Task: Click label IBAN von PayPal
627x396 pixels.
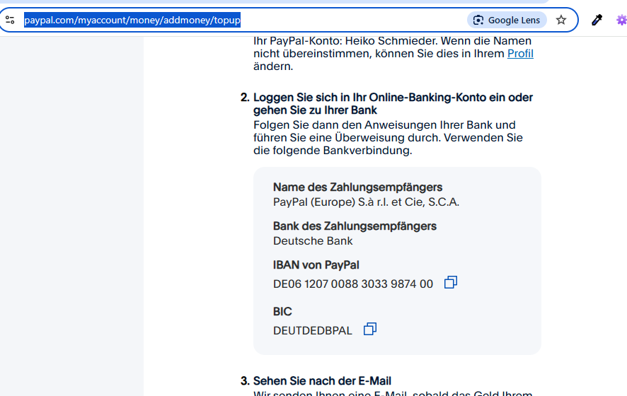Action: click(316, 265)
